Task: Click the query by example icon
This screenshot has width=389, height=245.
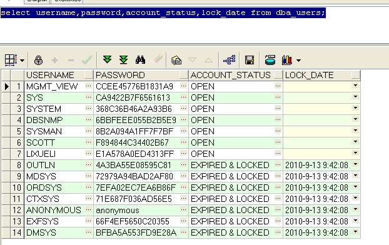Action: (176, 60)
